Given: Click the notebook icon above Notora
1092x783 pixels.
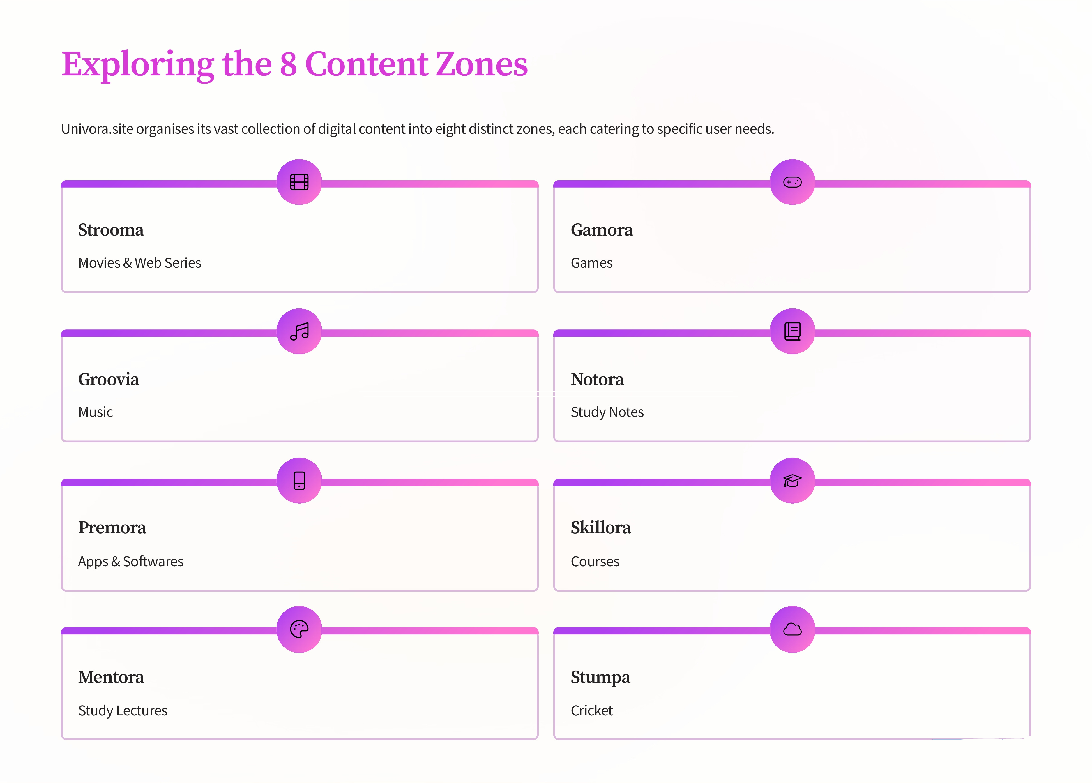Looking at the screenshot, I should [792, 331].
